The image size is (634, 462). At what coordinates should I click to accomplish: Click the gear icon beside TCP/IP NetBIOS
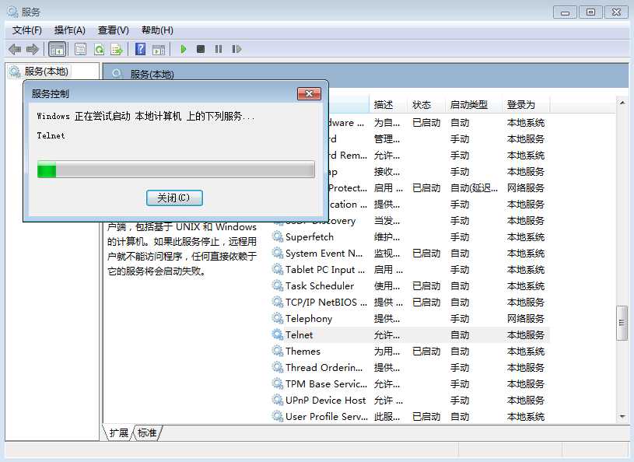(x=278, y=302)
